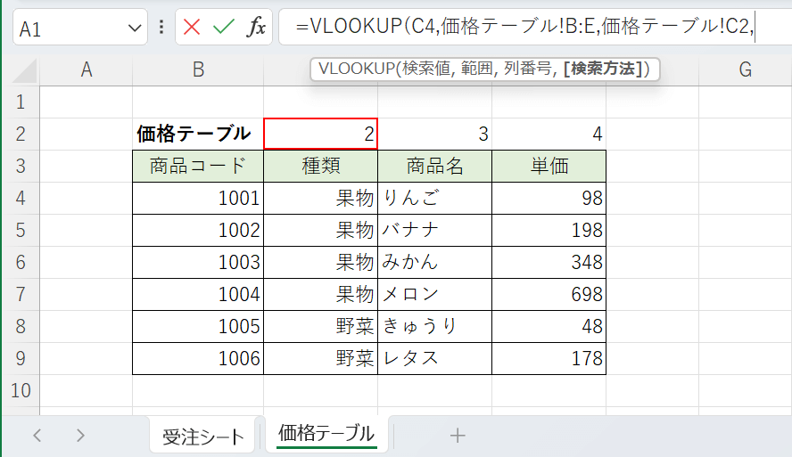Select column B header
792x457 pixels.
pyautogui.click(x=198, y=69)
